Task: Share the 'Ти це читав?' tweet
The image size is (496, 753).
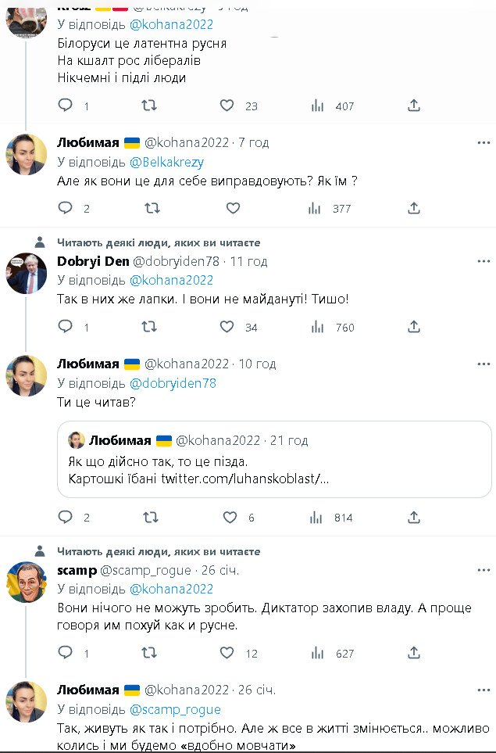Action: click(x=414, y=518)
